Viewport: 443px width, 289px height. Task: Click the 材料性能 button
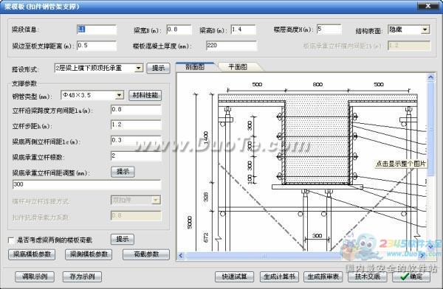click(145, 95)
